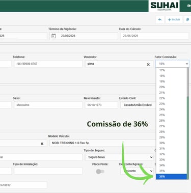This screenshot has width=191, height=193.
Task: Select 31% commission option
Action: click(171, 149)
